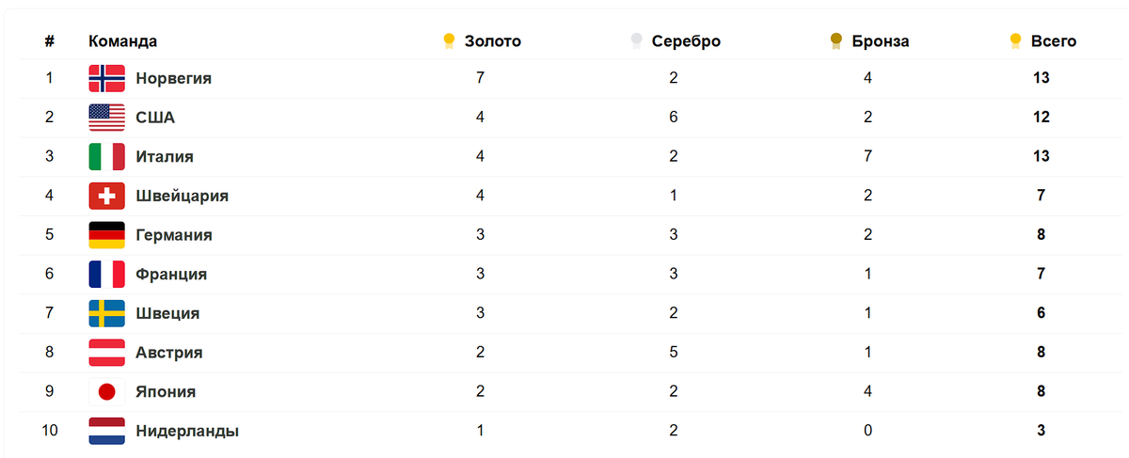Click the bronze medal icon next to Бронза
The image size is (1129, 458).
[836, 40]
